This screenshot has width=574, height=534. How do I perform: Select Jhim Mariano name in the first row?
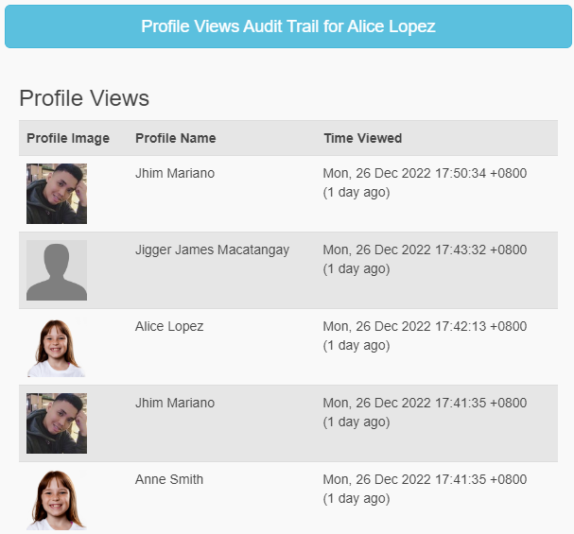pyautogui.click(x=175, y=174)
